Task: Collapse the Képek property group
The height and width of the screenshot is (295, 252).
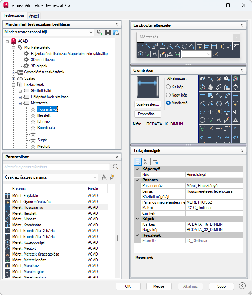Action: [x=138, y=219]
